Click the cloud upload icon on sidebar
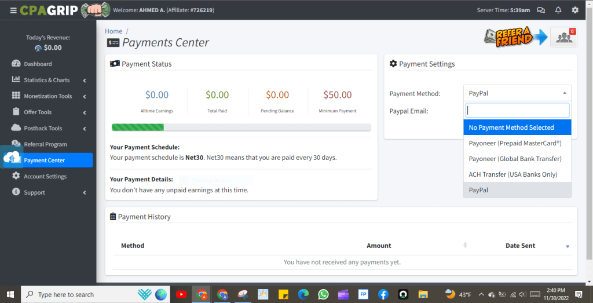The image size is (593, 303). click(x=12, y=157)
